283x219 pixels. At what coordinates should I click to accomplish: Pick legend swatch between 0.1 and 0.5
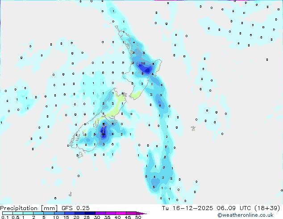click(x=8, y=213)
